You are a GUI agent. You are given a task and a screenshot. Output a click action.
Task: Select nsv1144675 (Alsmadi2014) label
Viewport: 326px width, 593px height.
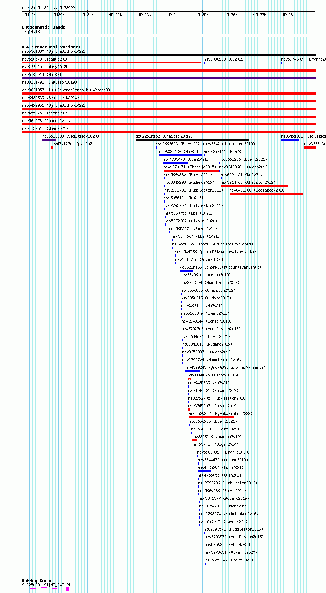tap(214, 375)
